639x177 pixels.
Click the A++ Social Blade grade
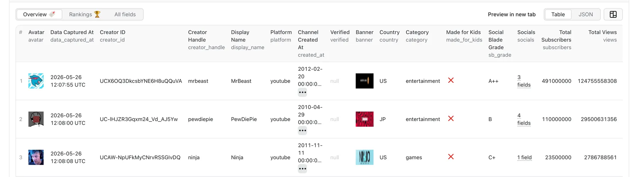493,81
